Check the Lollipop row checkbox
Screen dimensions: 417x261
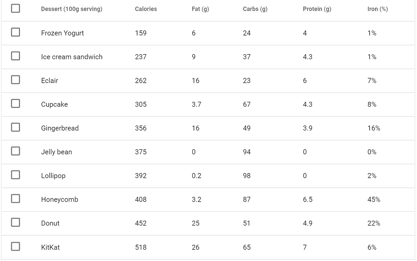[15, 175]
